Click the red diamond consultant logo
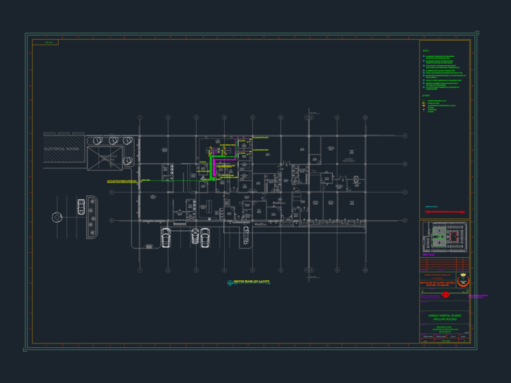The width and height of the screenshot is (511, 383). tap(445, 295)
